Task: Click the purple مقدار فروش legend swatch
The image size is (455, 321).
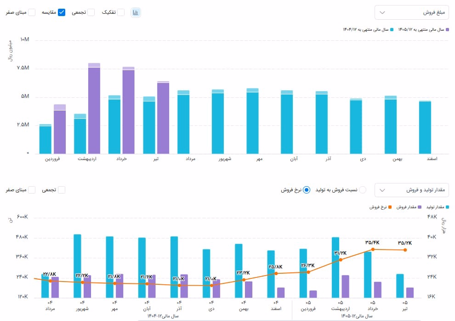Action: (x=420, y=207)
